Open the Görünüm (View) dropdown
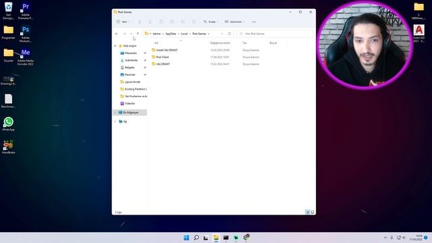The width and height of the screenshot is (432, 243). point(234,22)
